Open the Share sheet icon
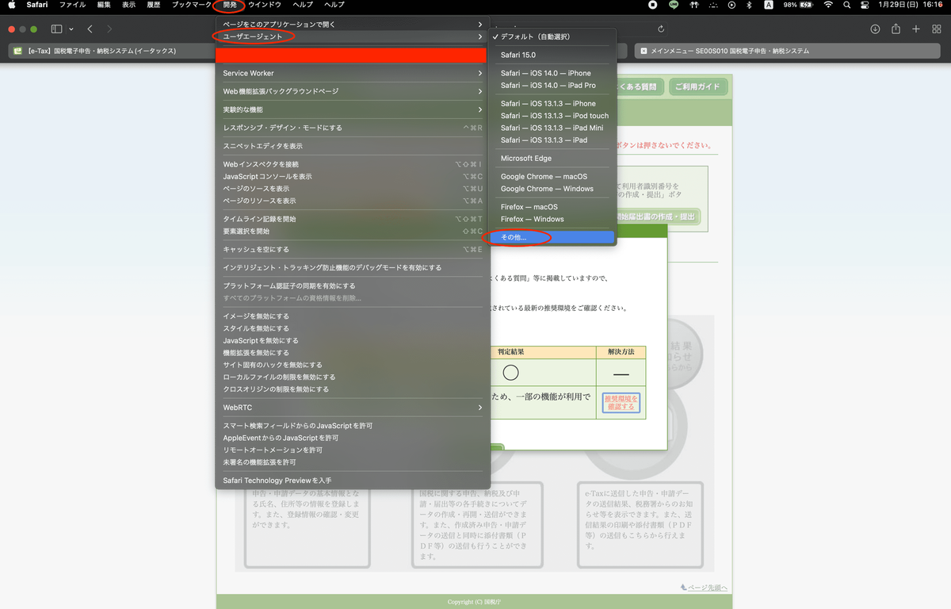Viewport: 951px width, 609px height. [x=896, y=29]
